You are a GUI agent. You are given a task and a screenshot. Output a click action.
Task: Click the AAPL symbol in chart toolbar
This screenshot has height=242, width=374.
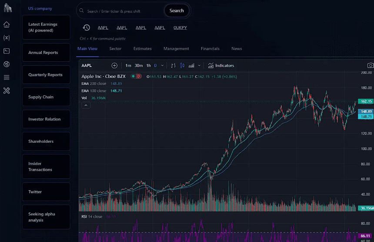coord(87,65)
